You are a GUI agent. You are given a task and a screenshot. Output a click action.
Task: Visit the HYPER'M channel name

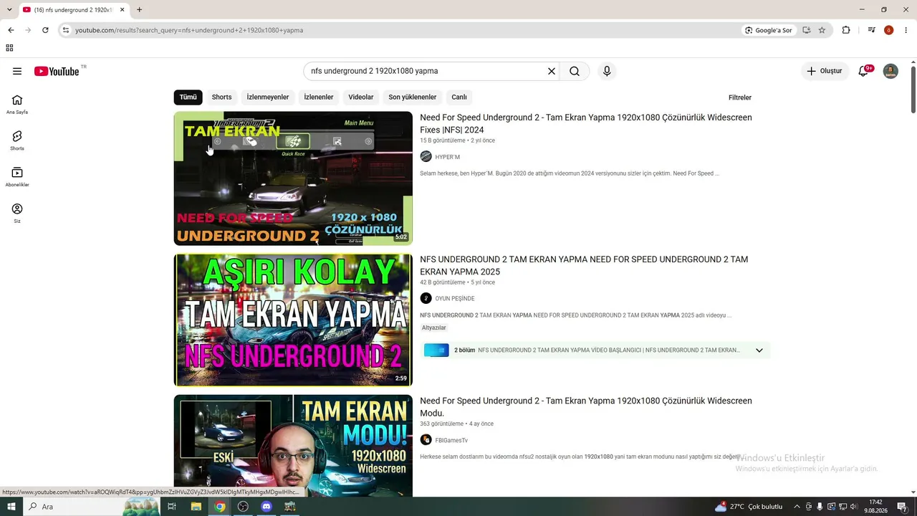coord(448,157)
